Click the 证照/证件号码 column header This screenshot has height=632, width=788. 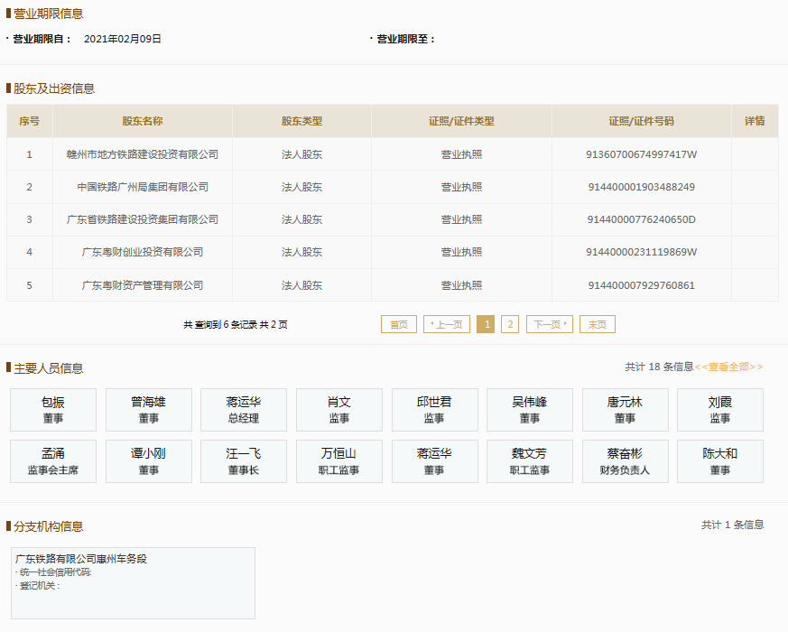[642, 121]
